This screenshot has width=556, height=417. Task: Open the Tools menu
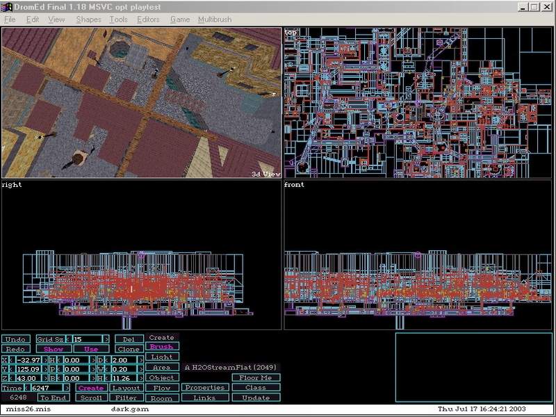point(118,19)
